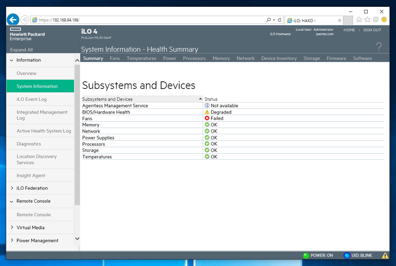Open Diagnostics in the sidebar

coord(41,144)
